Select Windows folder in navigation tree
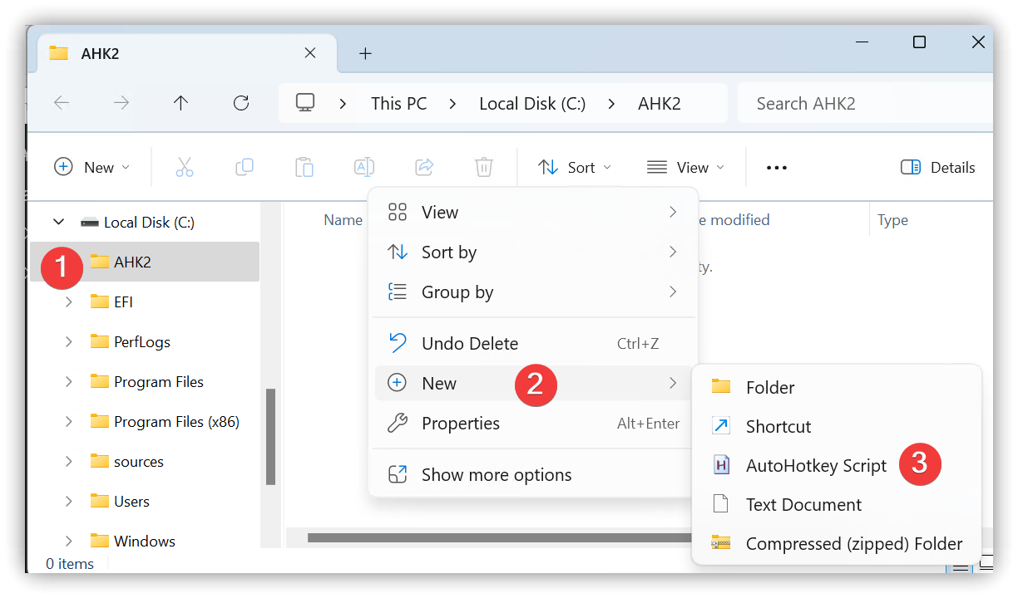 pos(145,542)
